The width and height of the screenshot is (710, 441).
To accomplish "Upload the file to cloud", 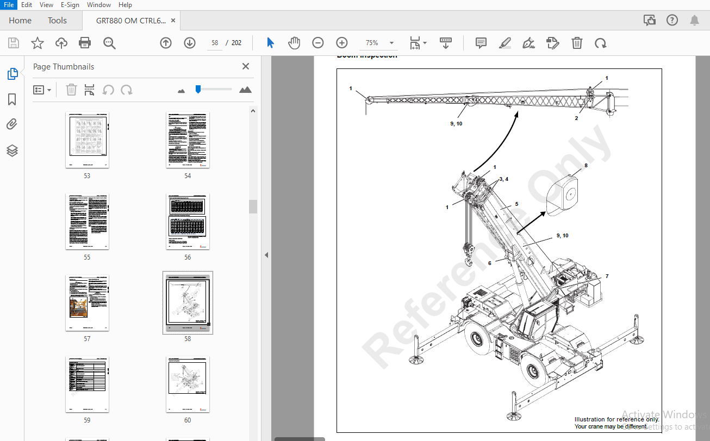I will coord(61,43).
